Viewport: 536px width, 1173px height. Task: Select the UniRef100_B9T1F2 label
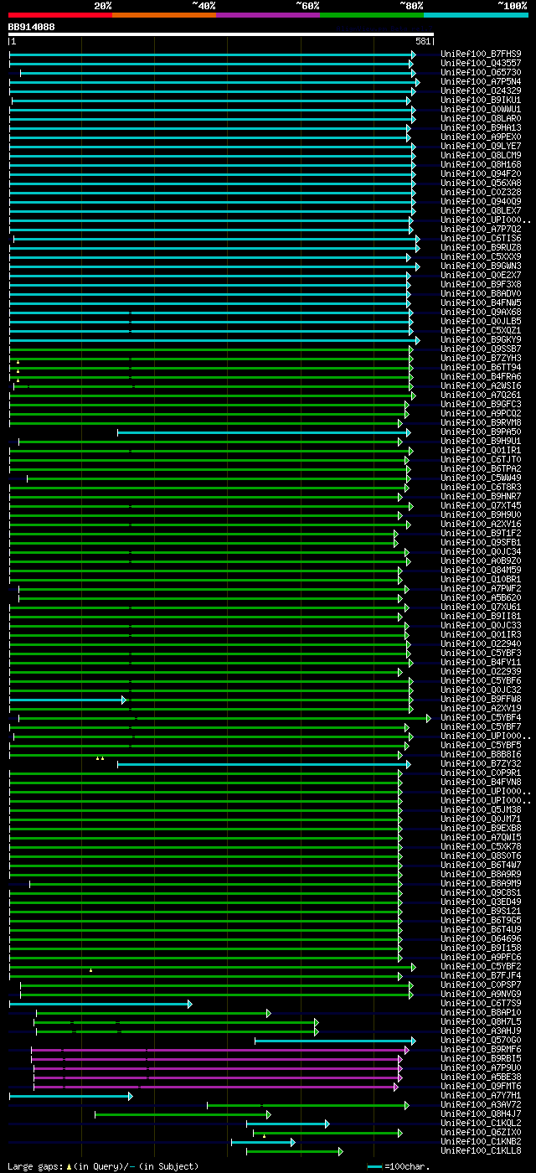(x=481, y=533)
